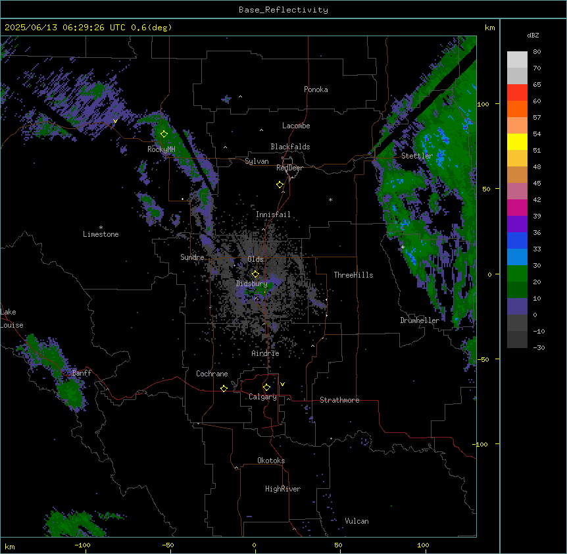Select the Blackfalds label

(290, 147)
